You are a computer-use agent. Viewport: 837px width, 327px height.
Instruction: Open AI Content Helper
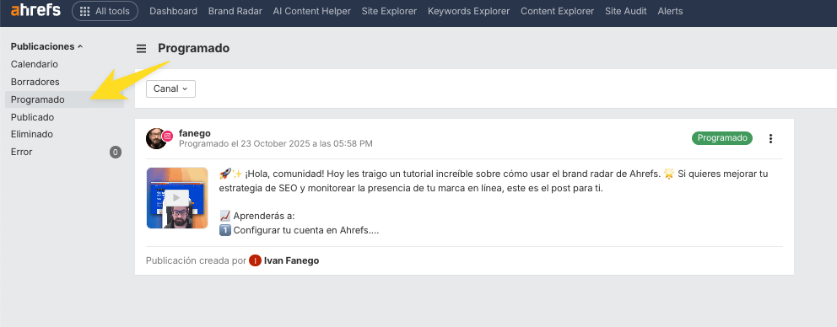[x=311, y=11]
